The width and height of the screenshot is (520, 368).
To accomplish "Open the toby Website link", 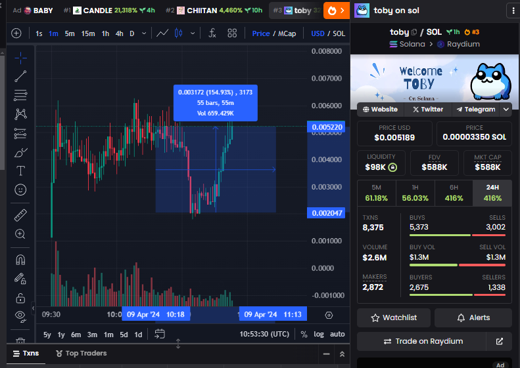I will tap(381, 109).
